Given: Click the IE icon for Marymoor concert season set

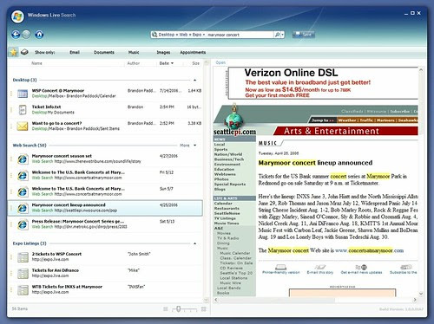Looking at the screenshot, I should tap(23, 159).
